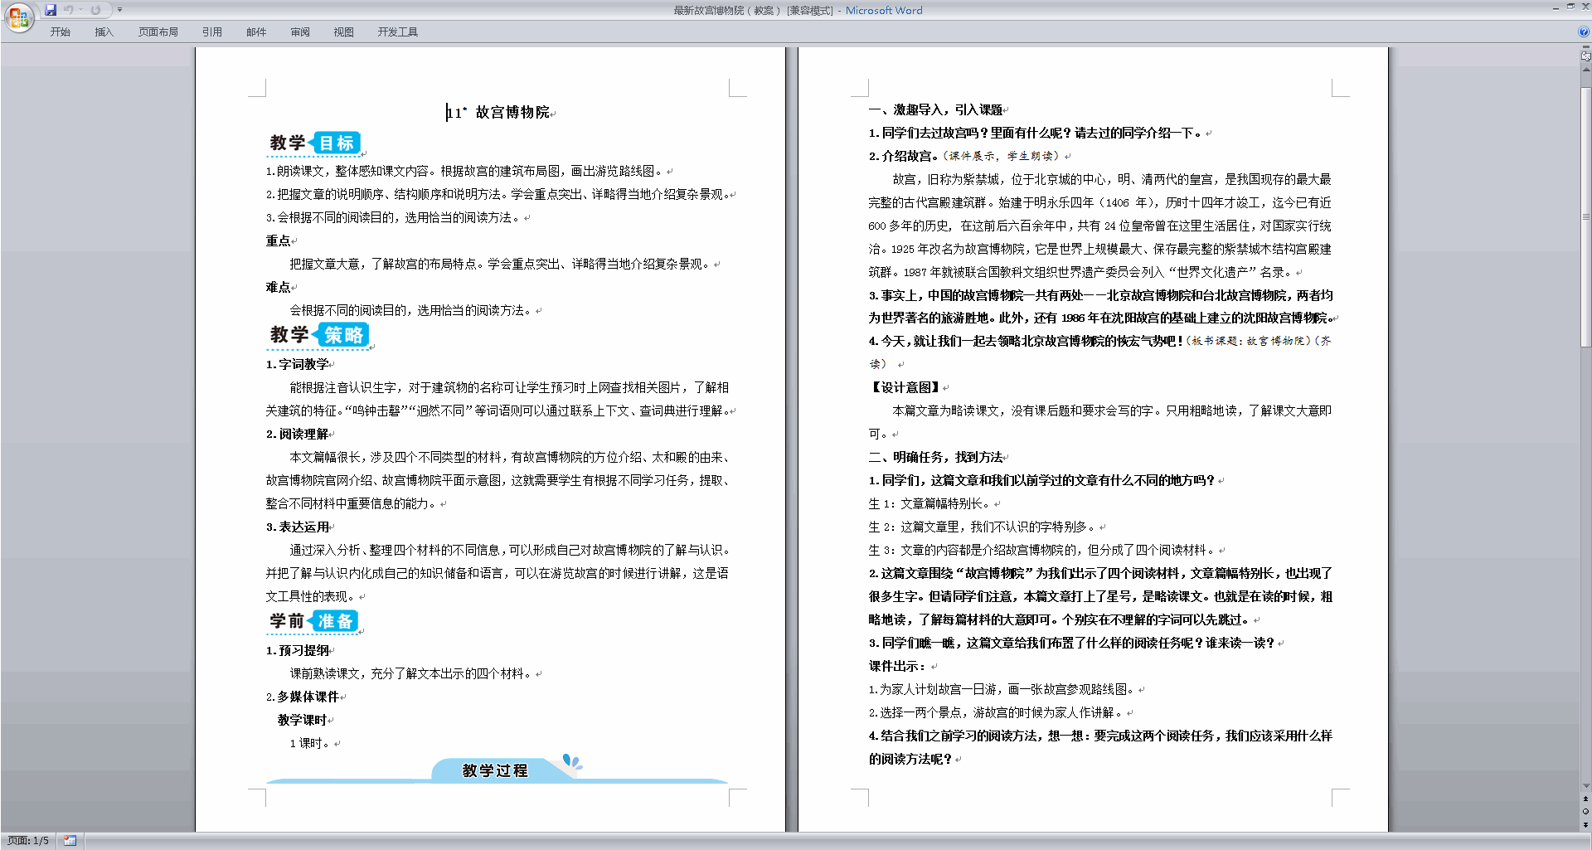Click the Select Browse Object round button

pyautogui.click(x=1585, y=812)
